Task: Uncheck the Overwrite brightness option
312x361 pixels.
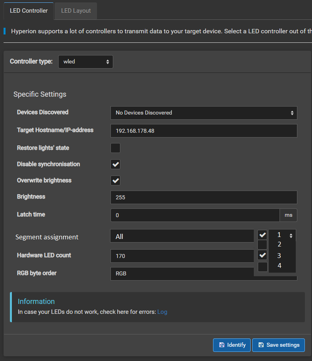Action: [x=115, y=180]
